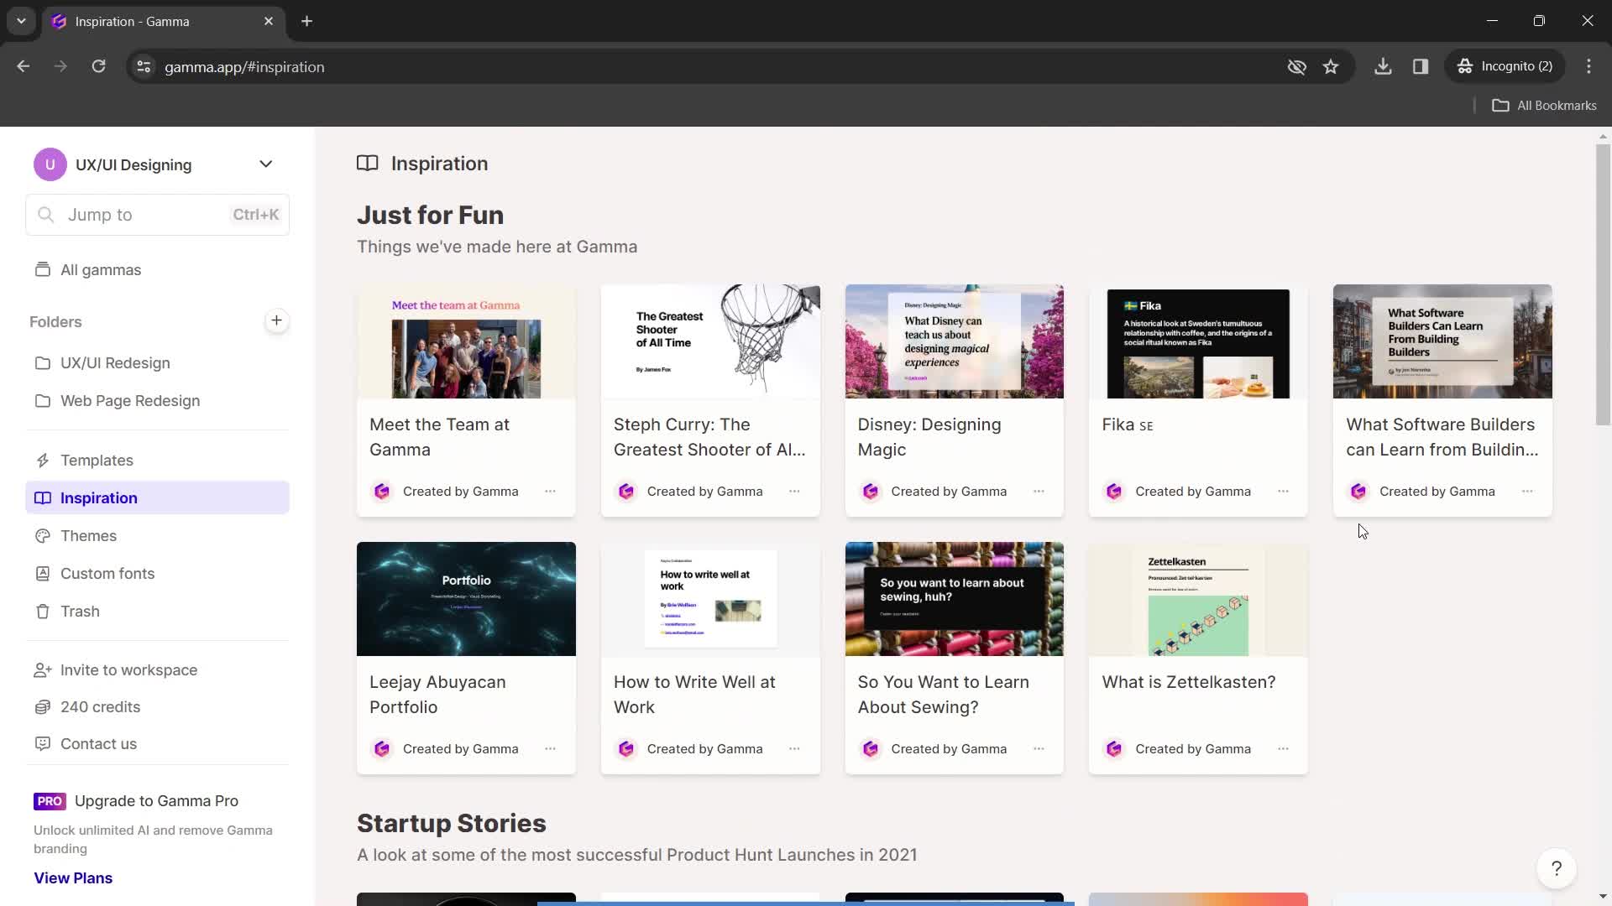Open All Bookmarks folder
Viewport: 1612px width, 906px height.
coord(1545,106)
